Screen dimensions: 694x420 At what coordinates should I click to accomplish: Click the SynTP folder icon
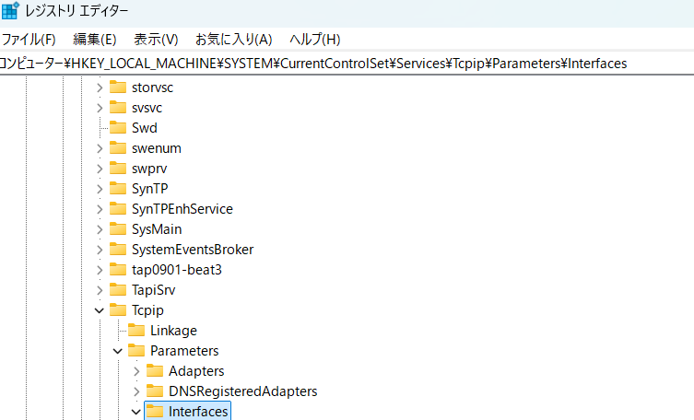(118, 188)
